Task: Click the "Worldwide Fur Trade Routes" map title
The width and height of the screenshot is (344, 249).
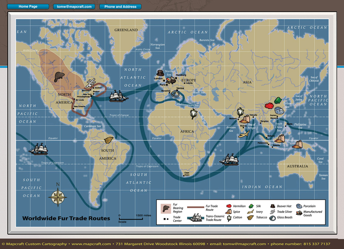Action: [x=66, y=218]
